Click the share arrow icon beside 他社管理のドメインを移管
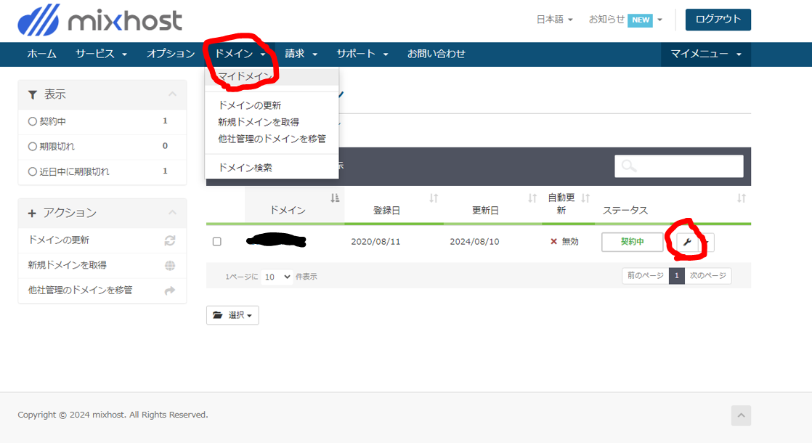Viewport: 812px width, 443px height. 170,290
